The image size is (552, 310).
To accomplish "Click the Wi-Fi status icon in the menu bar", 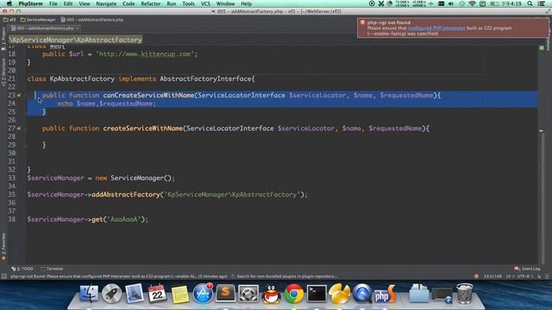I will tap(472, 3).
